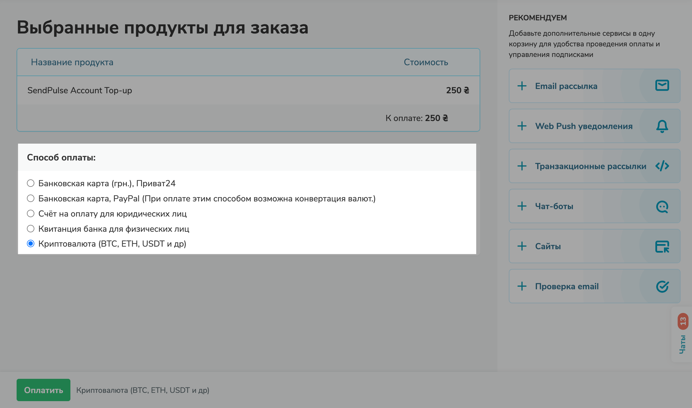Image resolution: width=692 pixels, height=408 pixels.
Task: Click the Сайты website icon
Action: coord(662,246)
